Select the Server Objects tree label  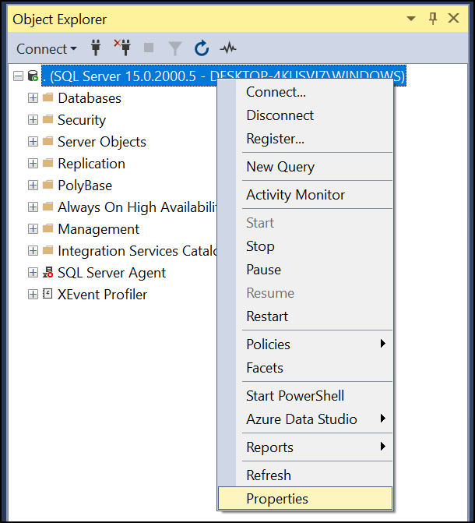[x=102, y=142]
